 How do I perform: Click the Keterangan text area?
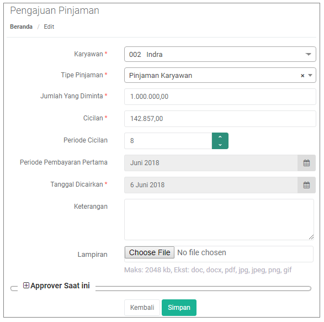(219, 219)
